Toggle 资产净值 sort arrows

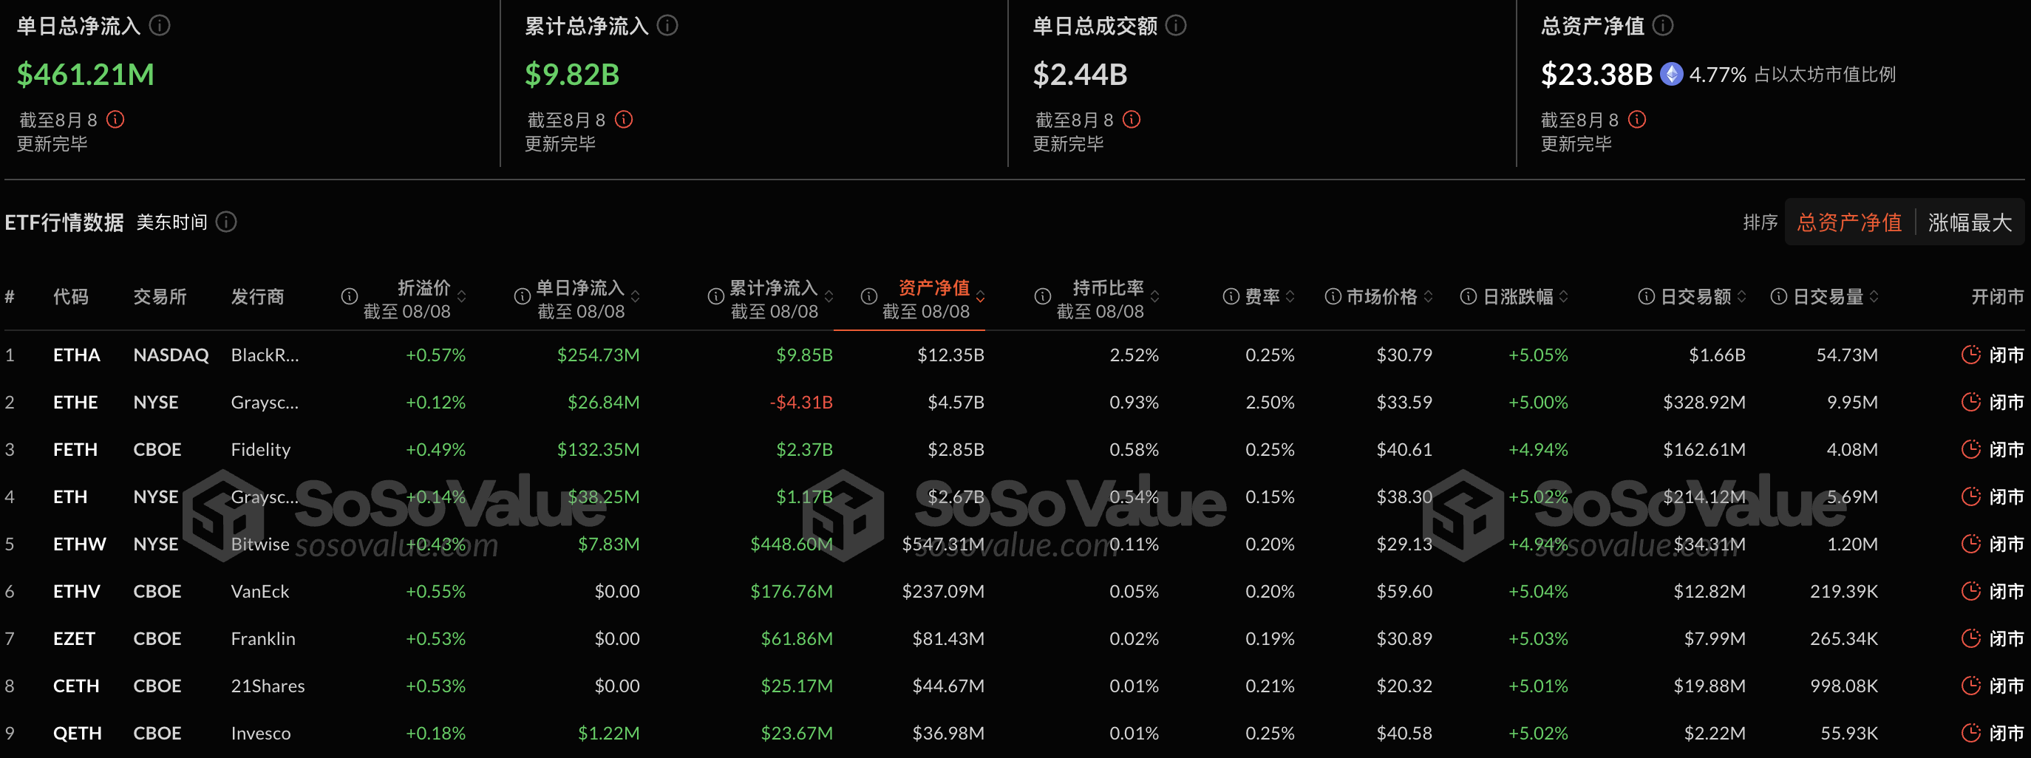981,297
